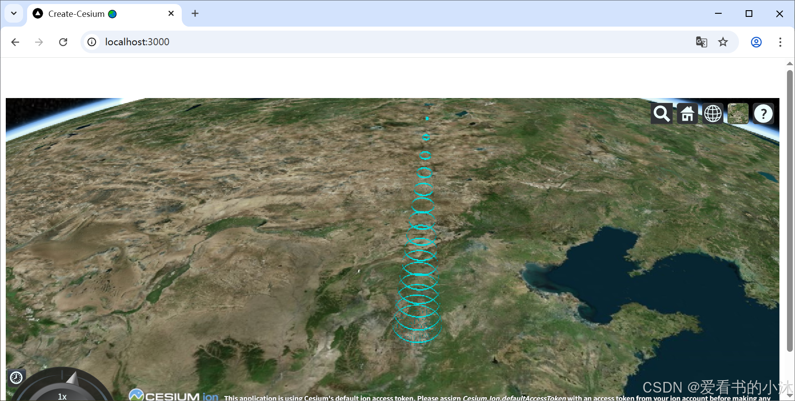The width and height of the screenshot is (795, 401).
Task: Minimize the Chrome window
Action: pos(718,14)
